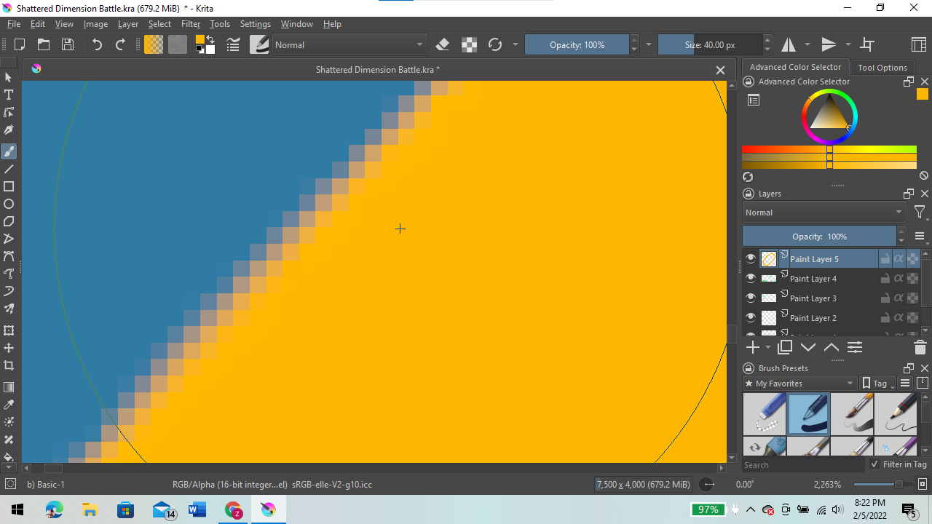Adjust the layer Opacity slider
The width and height of the screenshot is (932, 524).
(819, 237)
